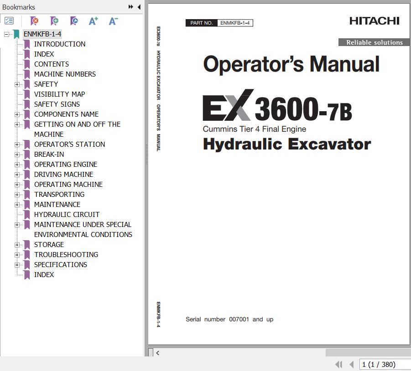Click the bookmark icon beside HYDRAULIC CIRCUIT
Screen dimensions: 411x371
[27, 215]
